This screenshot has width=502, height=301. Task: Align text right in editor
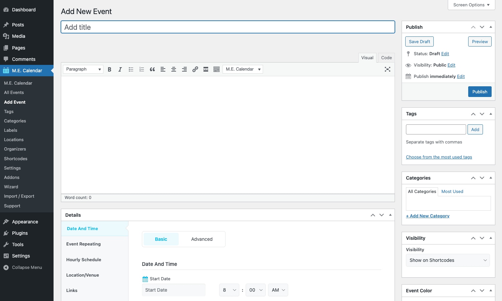[184, 69]
